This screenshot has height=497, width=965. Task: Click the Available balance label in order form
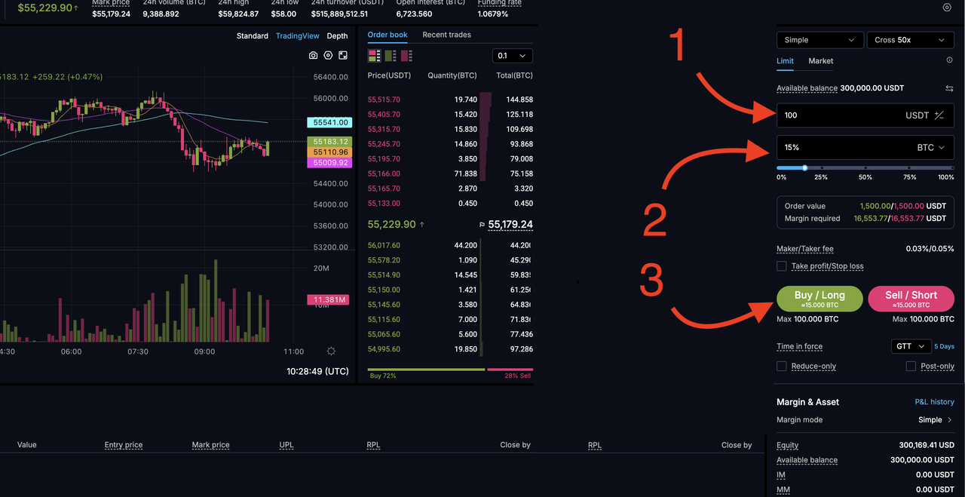pos(807,88)
